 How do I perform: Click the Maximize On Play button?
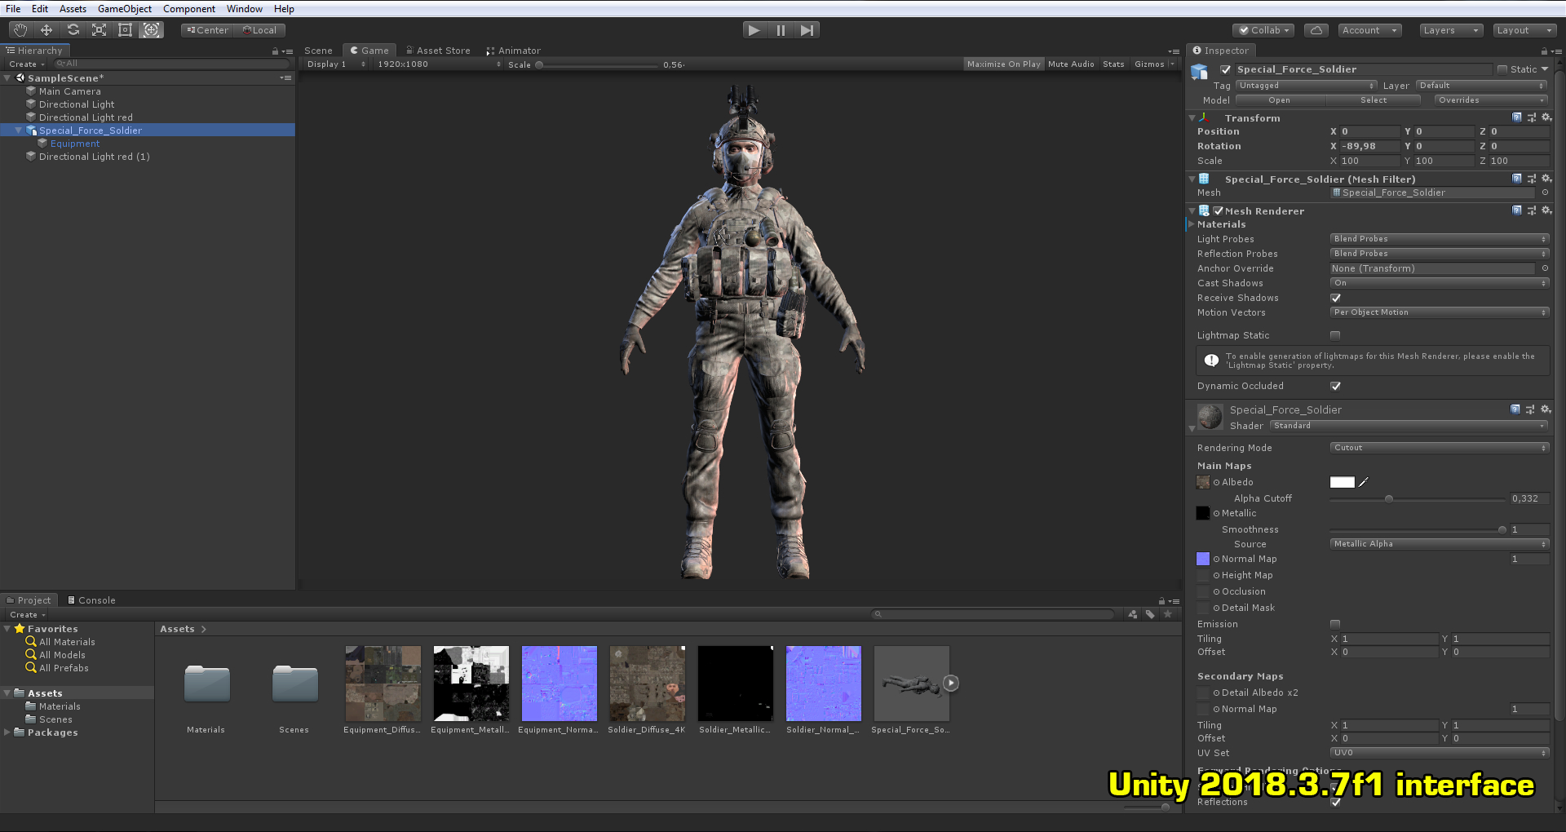pyautogui.click(x=1004, y=64)
